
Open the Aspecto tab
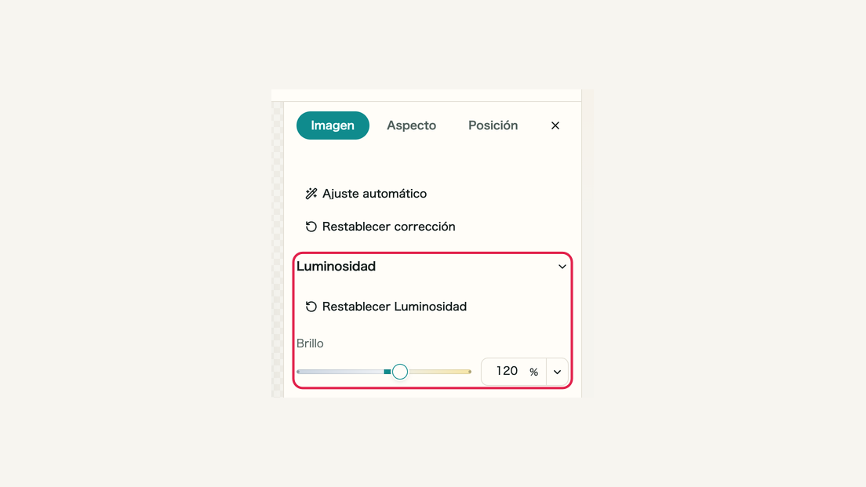click(412, 125)
